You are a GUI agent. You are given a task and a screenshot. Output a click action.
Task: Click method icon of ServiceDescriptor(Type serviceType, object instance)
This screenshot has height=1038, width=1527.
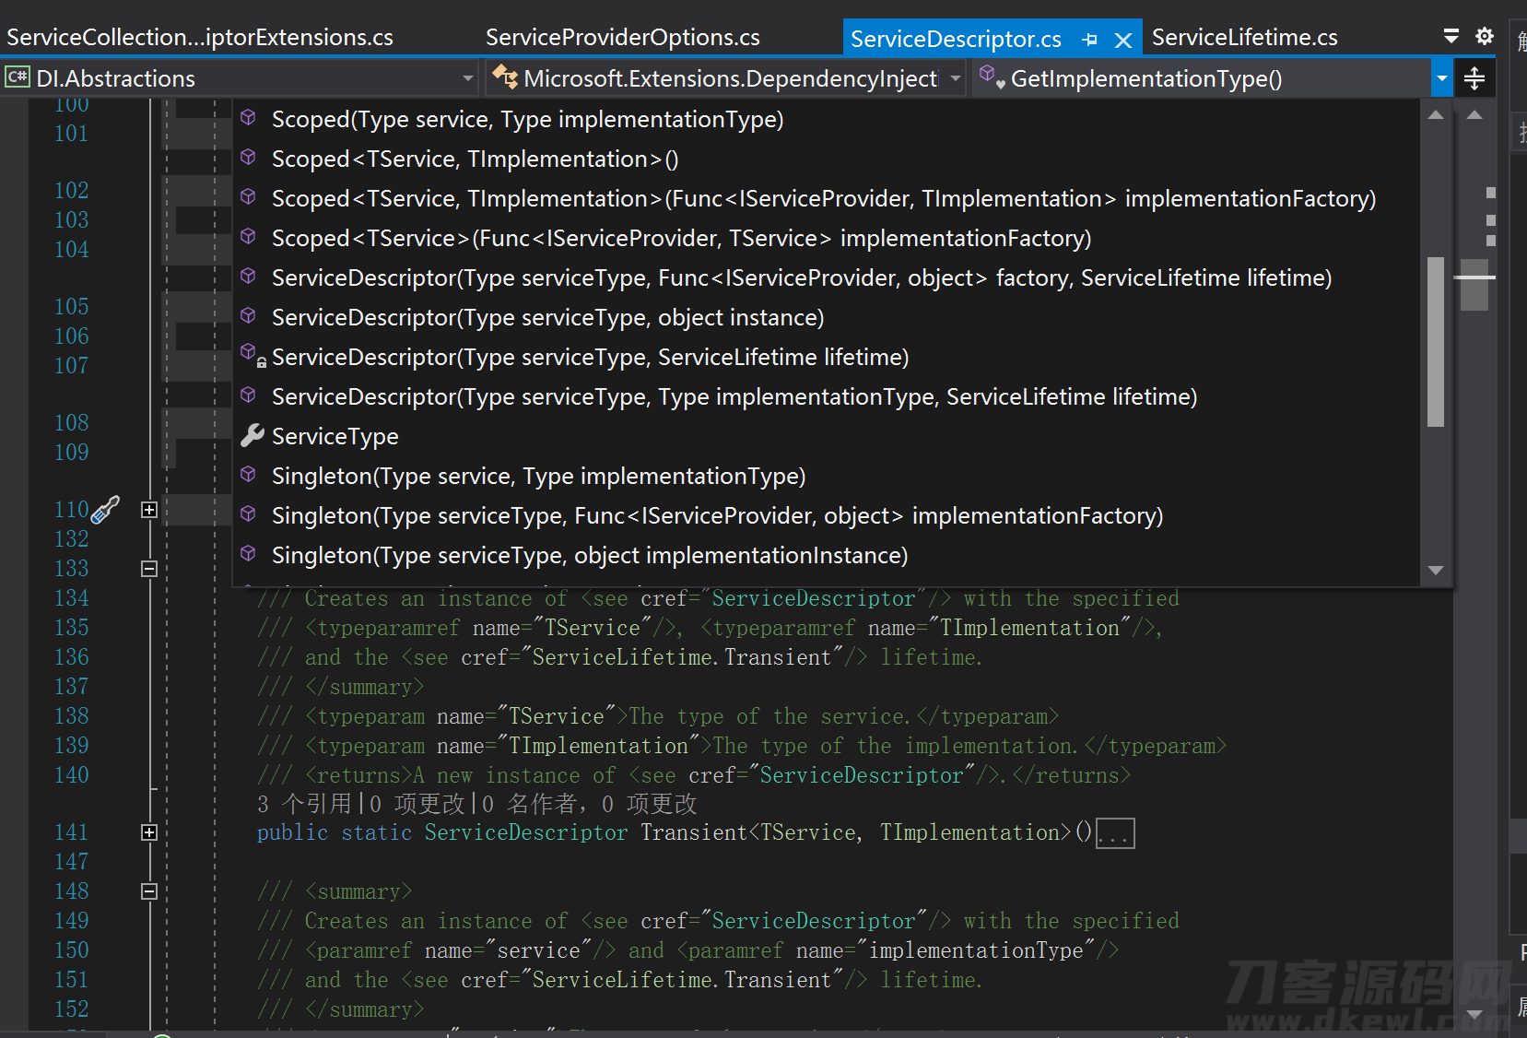pyautogui.click(x=248, y=315)
